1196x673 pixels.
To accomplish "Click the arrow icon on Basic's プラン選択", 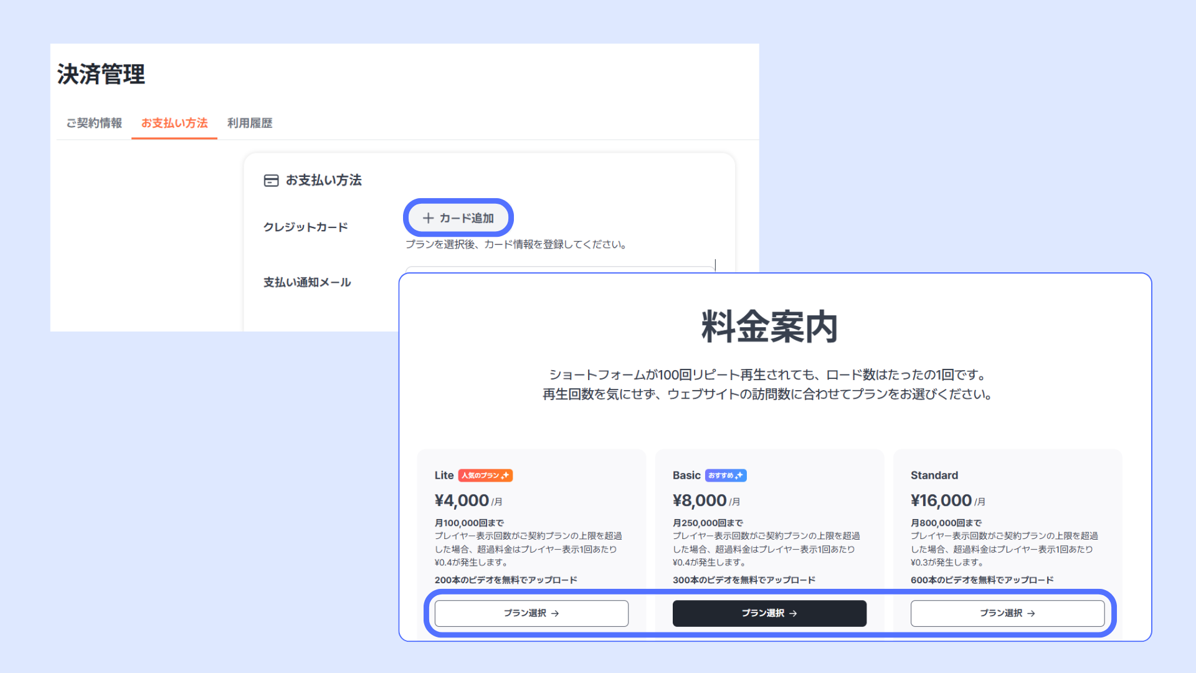I will coord(793,614).
